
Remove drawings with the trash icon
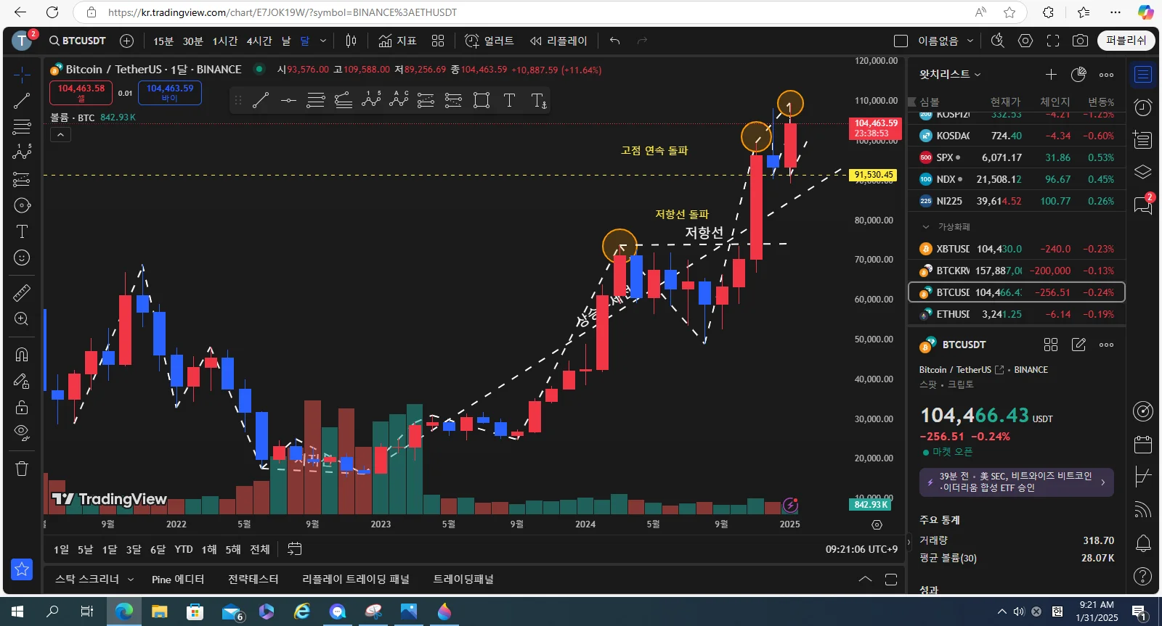point(22,469)
